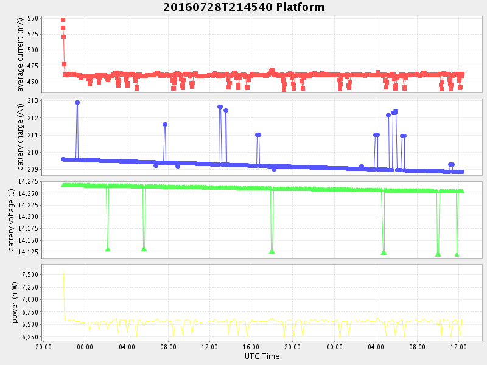
Task: Click the '7,500' tick on power axis
Action: [30, 274]
